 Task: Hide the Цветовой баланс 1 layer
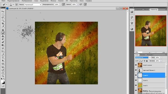[x=136, y=70]
